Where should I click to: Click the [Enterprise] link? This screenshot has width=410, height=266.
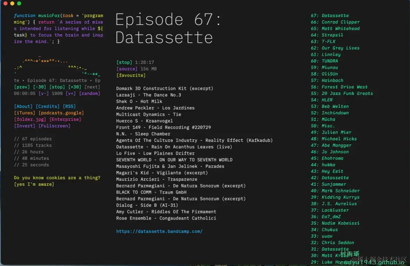click(x=65, y=119)
